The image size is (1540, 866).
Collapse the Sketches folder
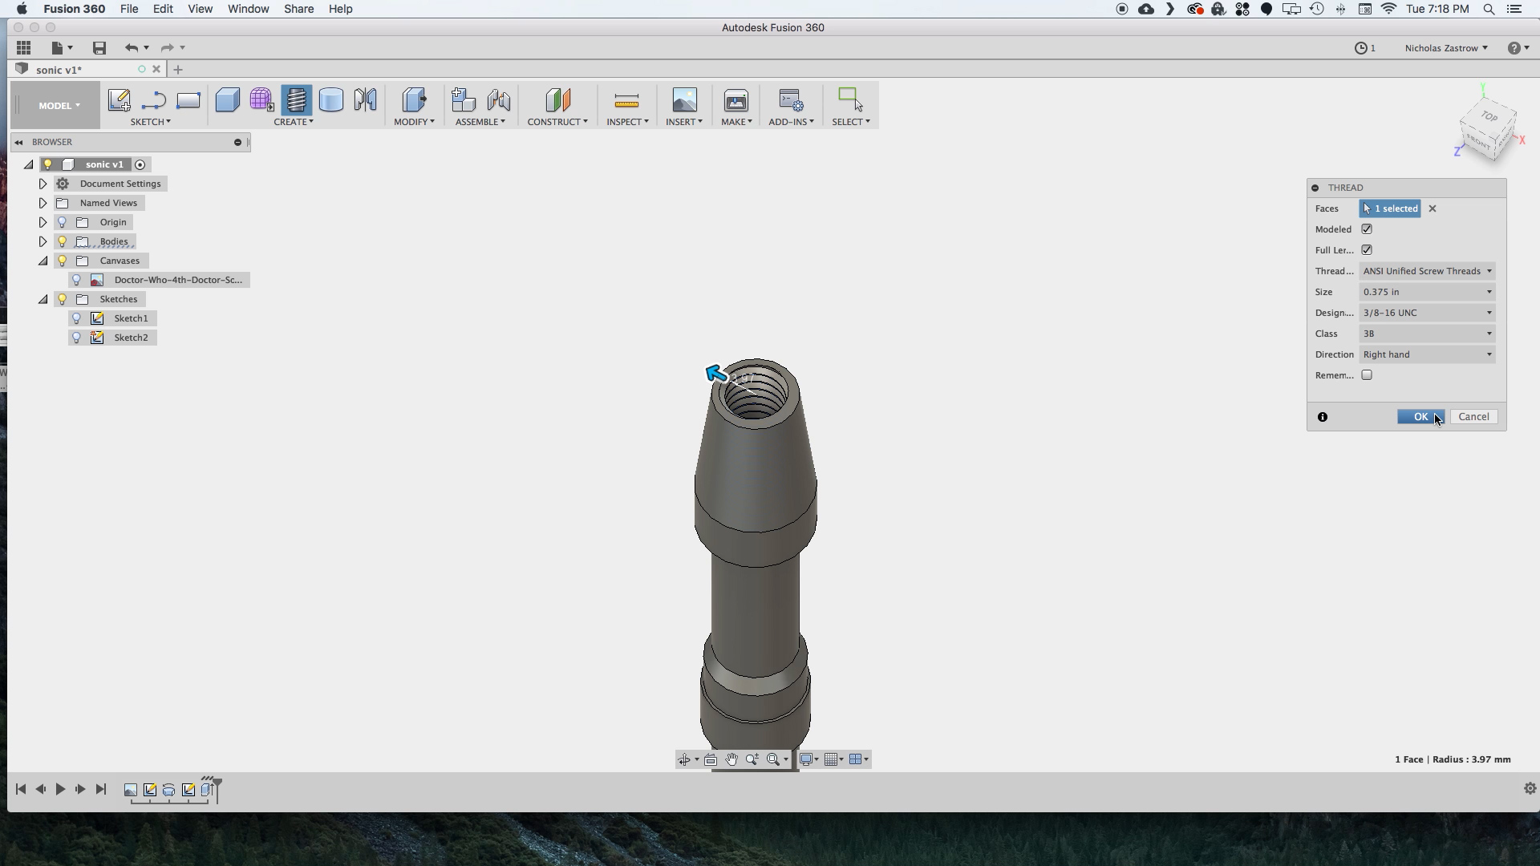pos(43,299)
